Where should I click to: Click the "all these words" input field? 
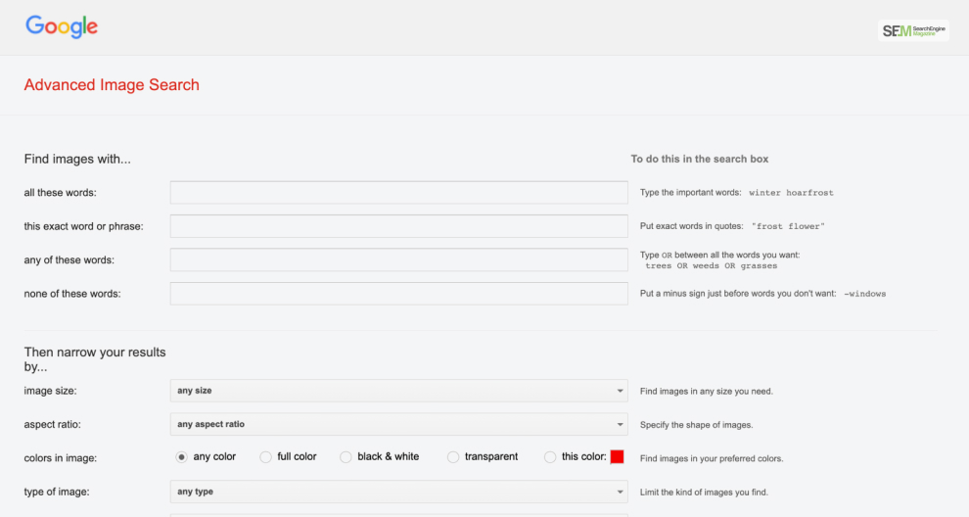click(399, 192)
